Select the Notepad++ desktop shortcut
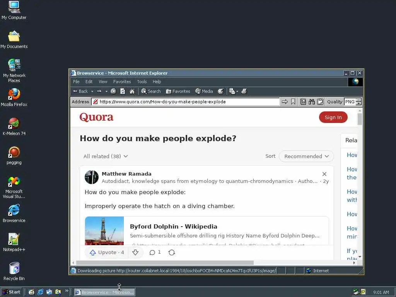 pyautogui.click(x=14, y=243)
